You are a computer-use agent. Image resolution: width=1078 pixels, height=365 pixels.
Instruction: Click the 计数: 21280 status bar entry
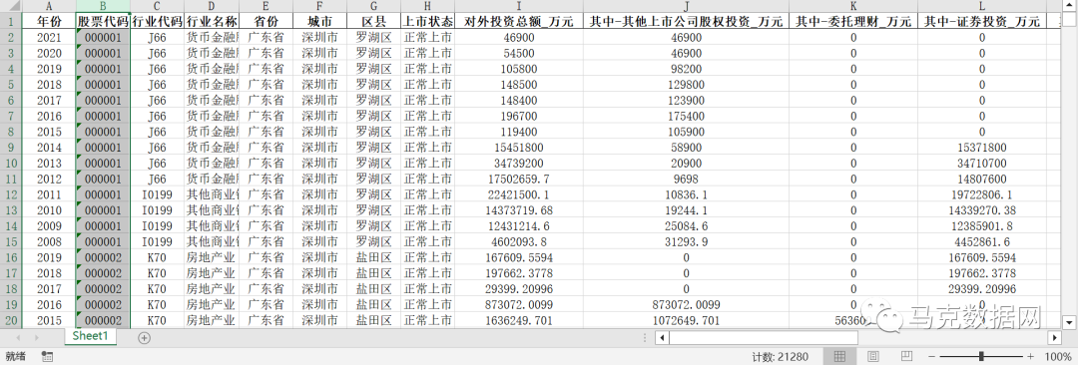coord(781,356)
